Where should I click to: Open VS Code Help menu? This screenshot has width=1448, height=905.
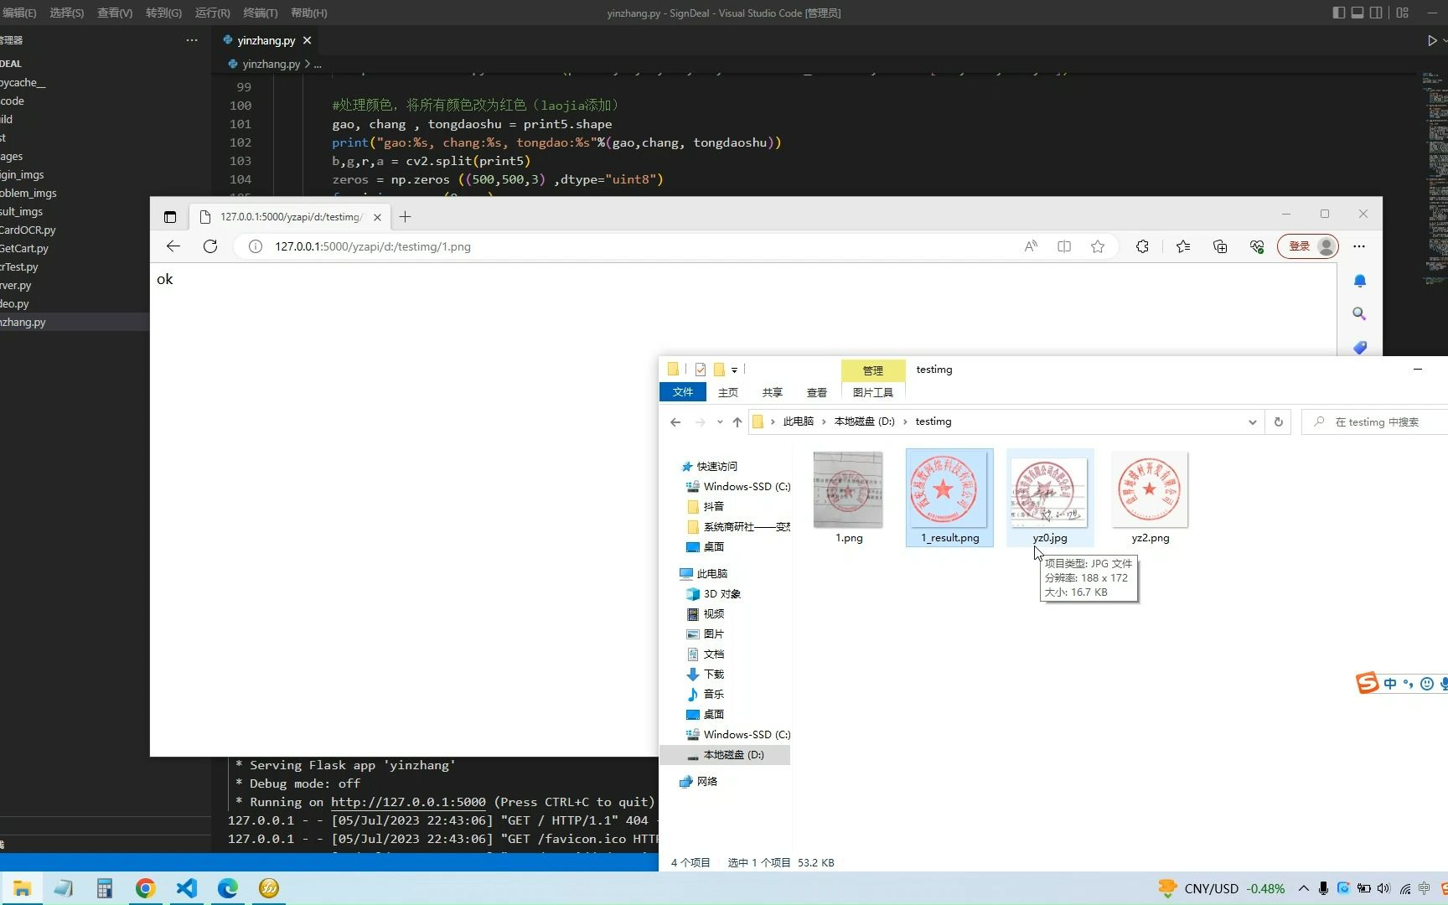(308, 13)
